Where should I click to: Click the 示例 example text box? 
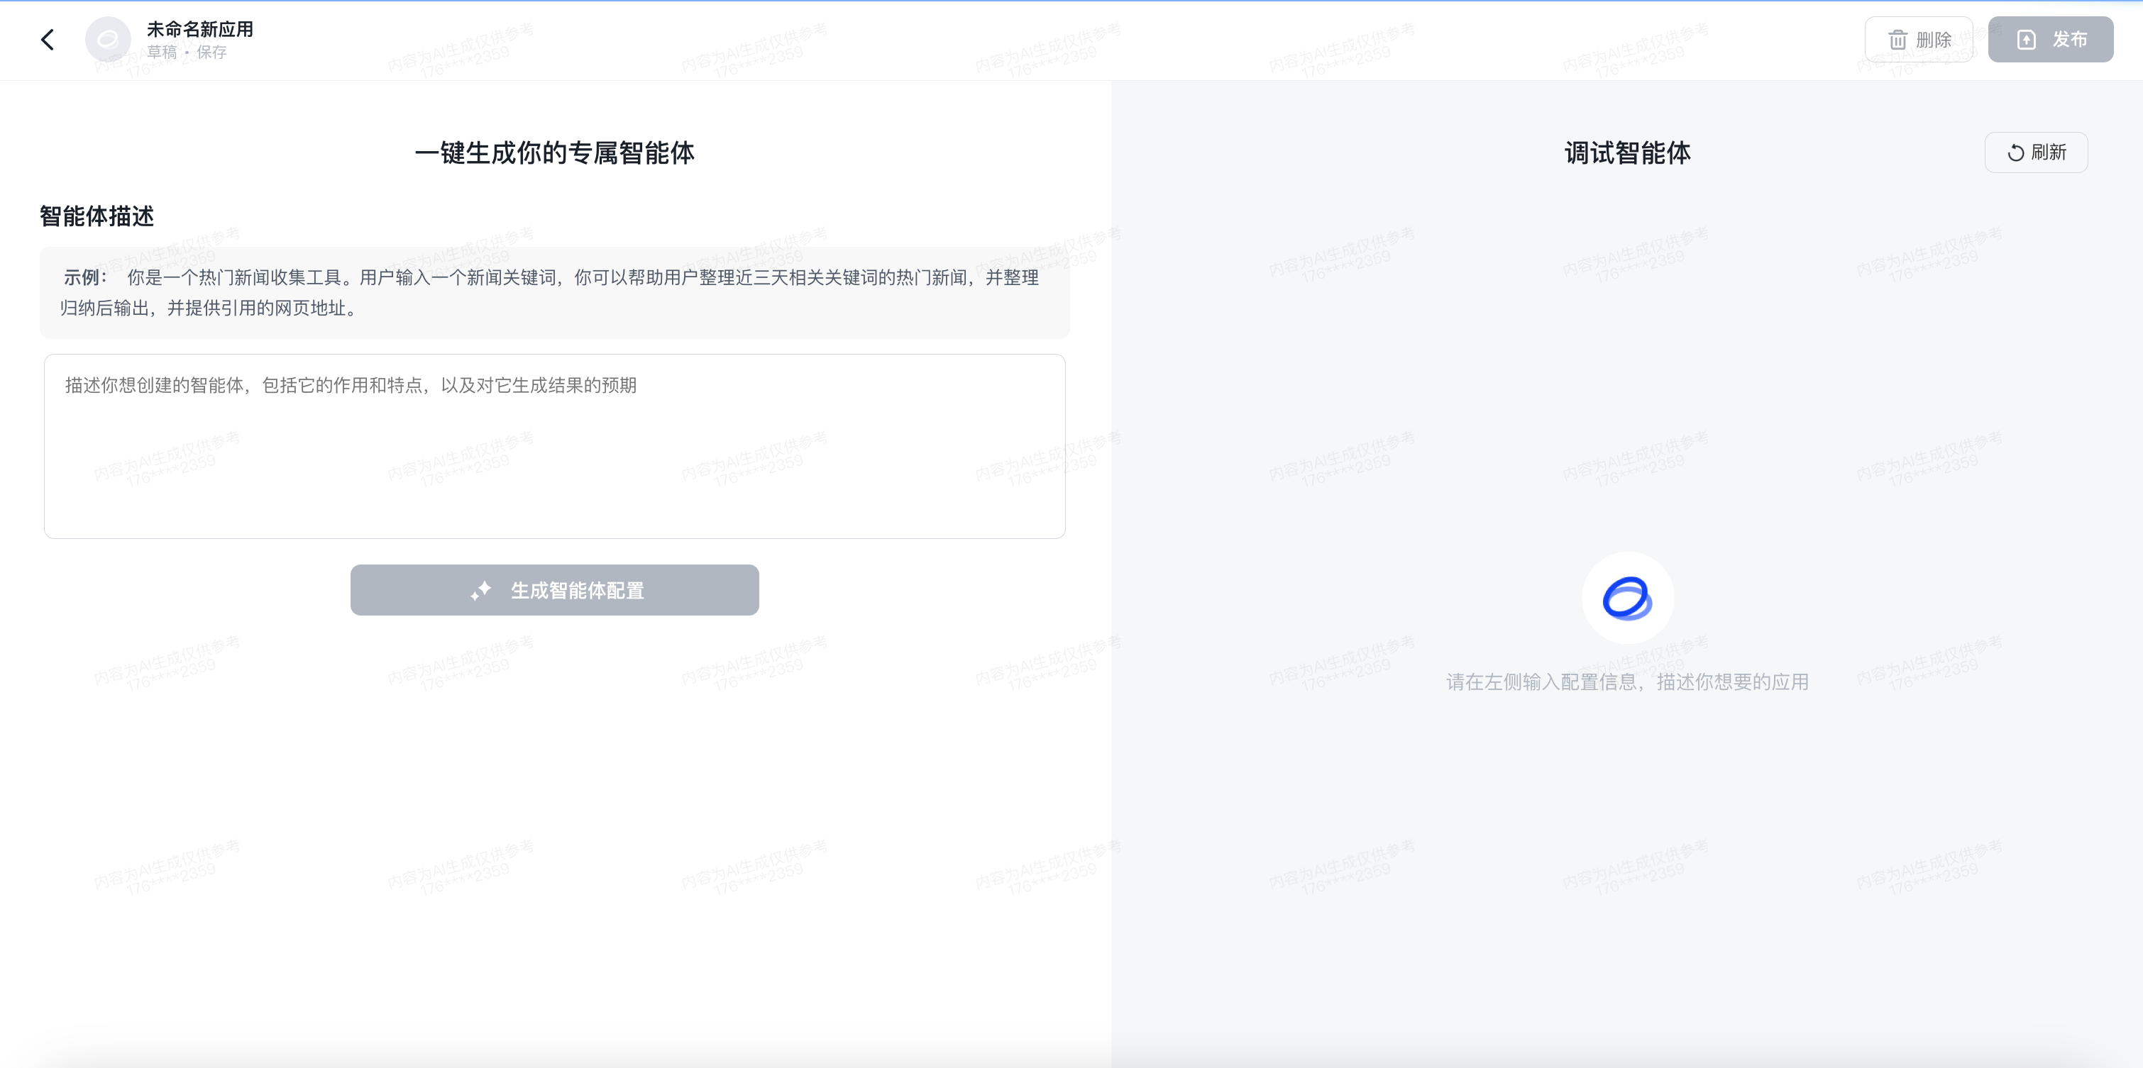(554, 293)
